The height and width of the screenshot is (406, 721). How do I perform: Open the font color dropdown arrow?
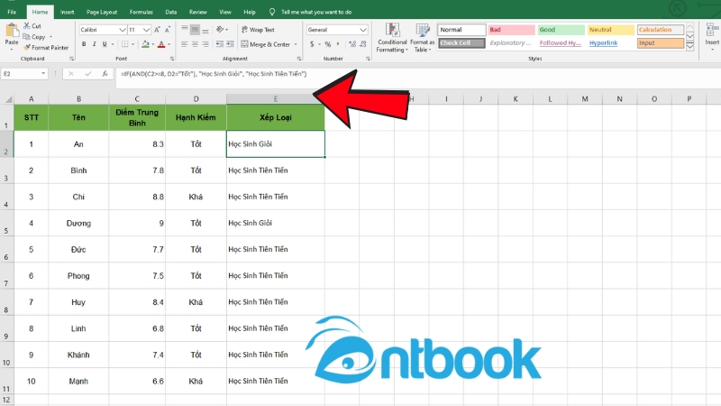(169, 44)
